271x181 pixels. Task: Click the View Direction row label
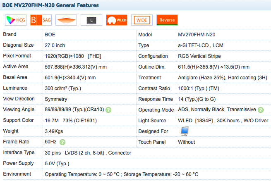click(19, 99)
